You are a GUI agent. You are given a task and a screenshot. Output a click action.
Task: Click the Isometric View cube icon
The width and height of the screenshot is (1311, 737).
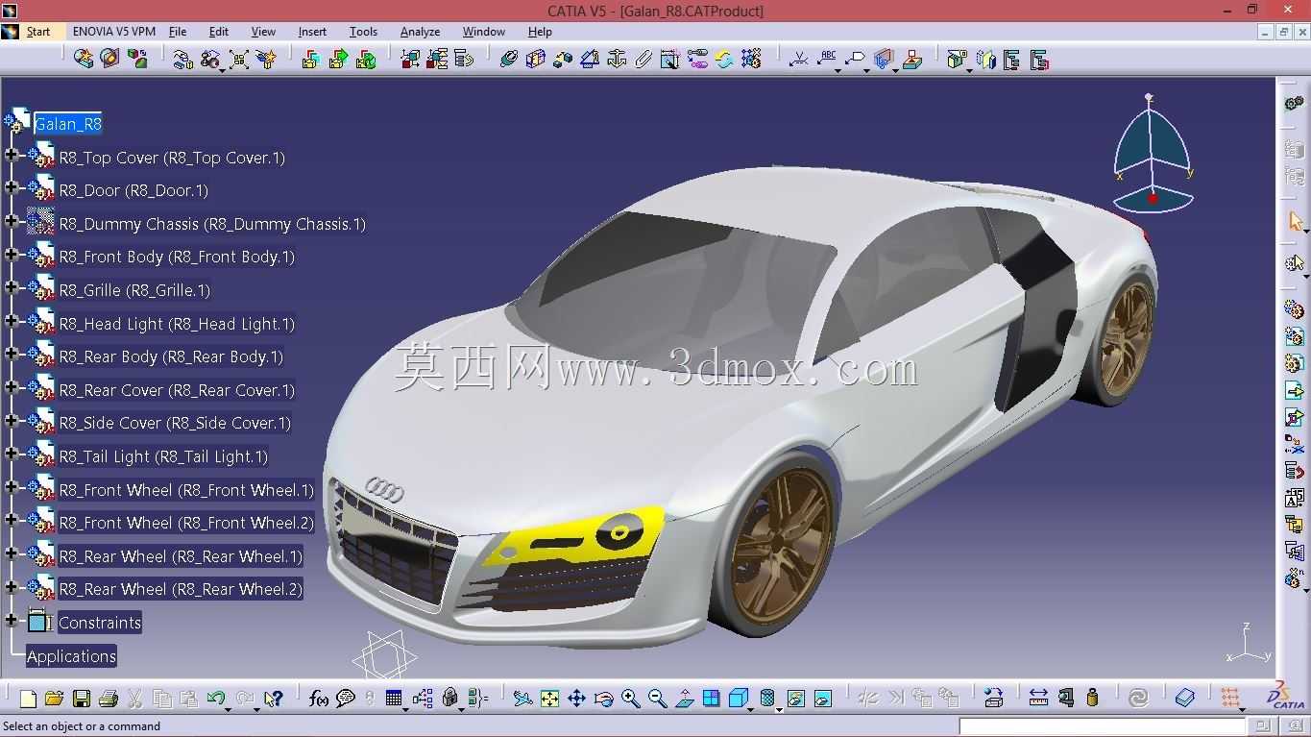738,699
